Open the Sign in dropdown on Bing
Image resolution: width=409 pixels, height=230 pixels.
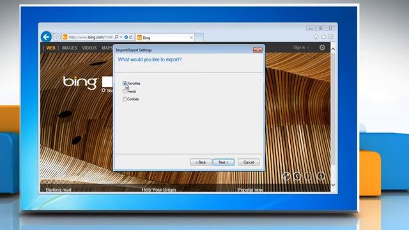[x=301, y=47]
